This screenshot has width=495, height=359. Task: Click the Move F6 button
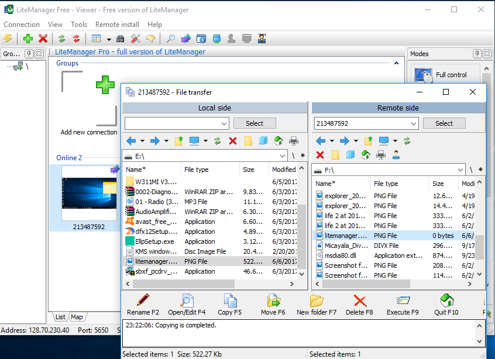[x=273, y=305]
